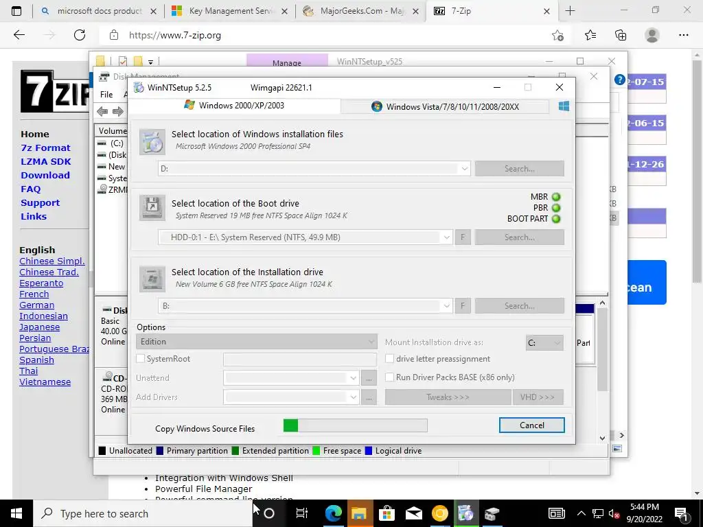
Task: Click the back arrow in Disk Management toolbar
Action: click(x=102, y=112)
